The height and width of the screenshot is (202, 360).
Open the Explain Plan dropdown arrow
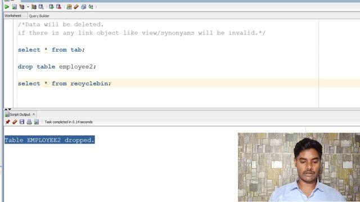[28, 7]
